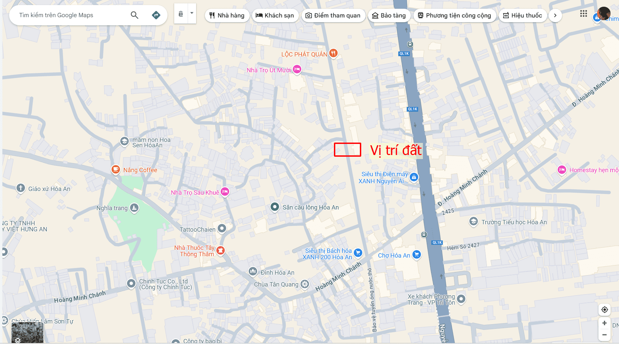
Task: Zoom in with the plus button
Action: [605, 323]
